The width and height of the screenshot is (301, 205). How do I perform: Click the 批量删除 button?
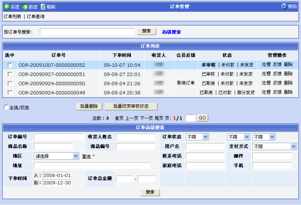[88, 106]
